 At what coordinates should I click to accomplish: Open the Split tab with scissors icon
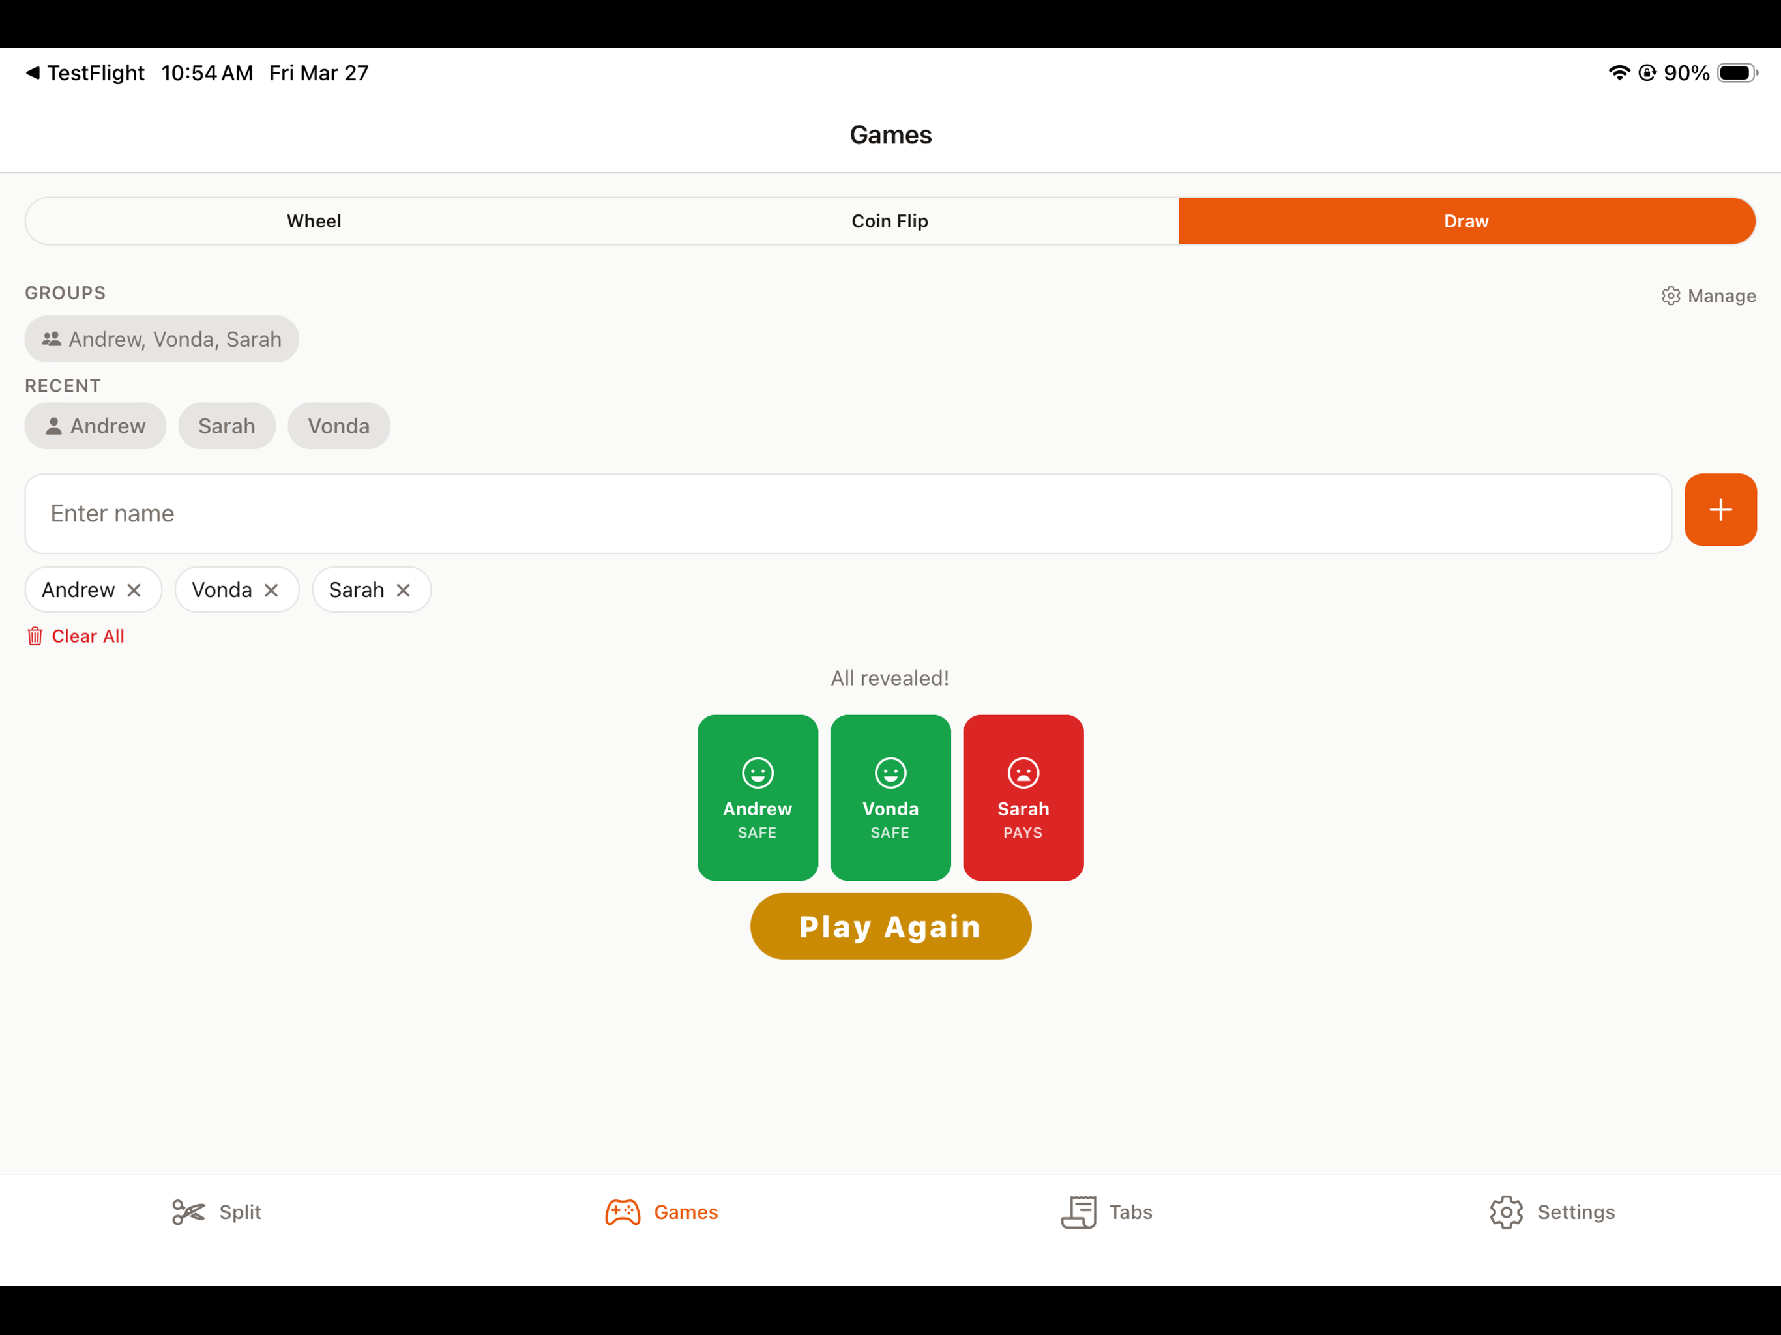click(216, 1212)
